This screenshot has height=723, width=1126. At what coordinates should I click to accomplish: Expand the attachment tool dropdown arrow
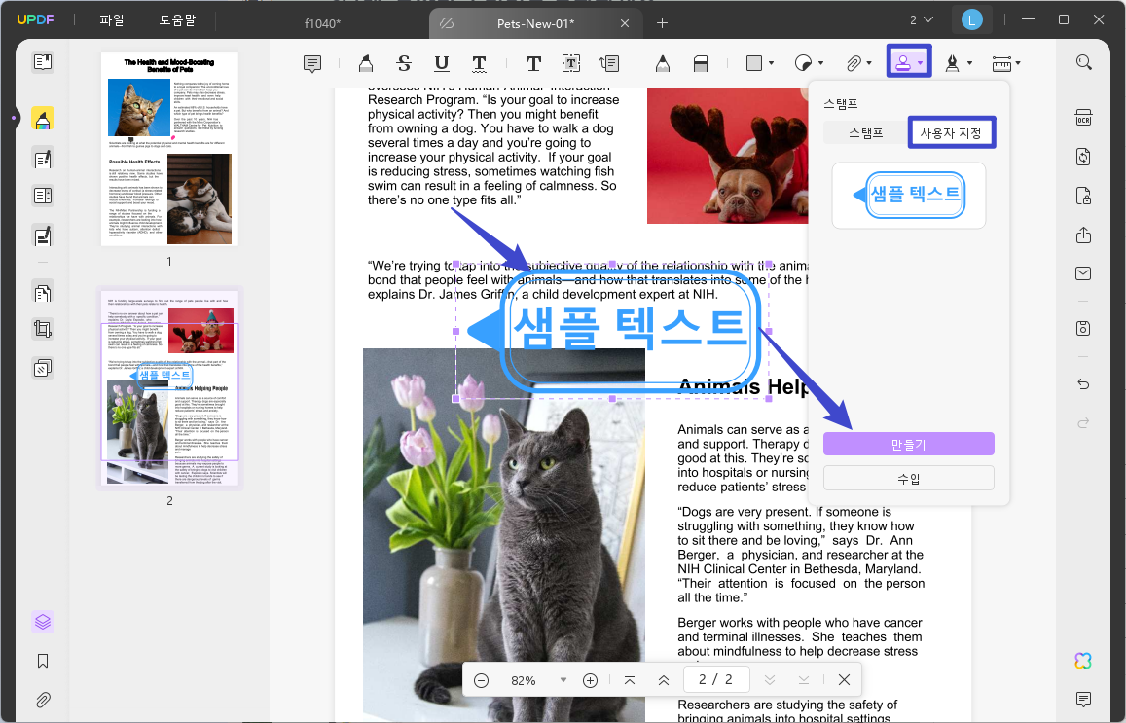tap(870, 64)
